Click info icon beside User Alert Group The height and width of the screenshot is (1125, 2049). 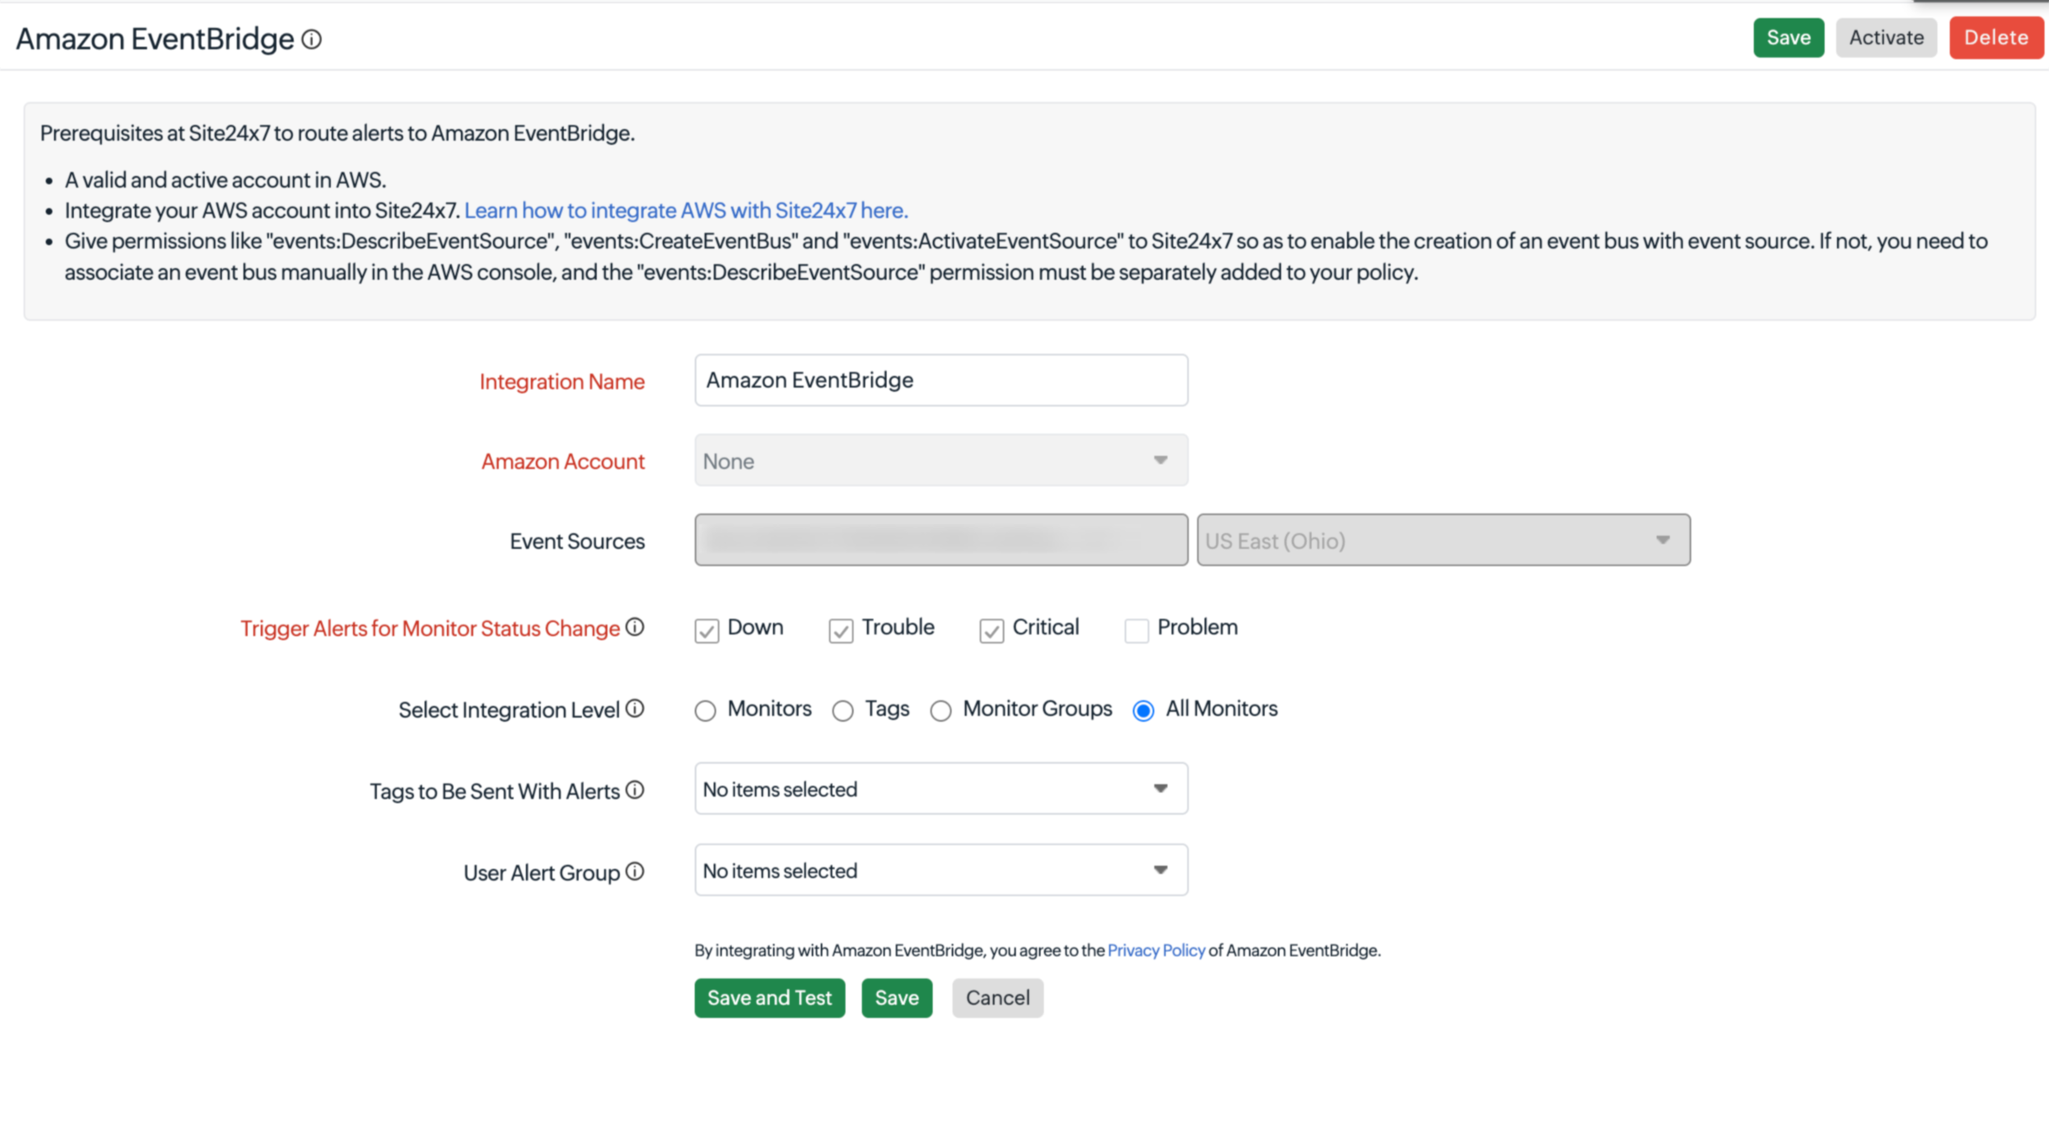pos(634,872)
